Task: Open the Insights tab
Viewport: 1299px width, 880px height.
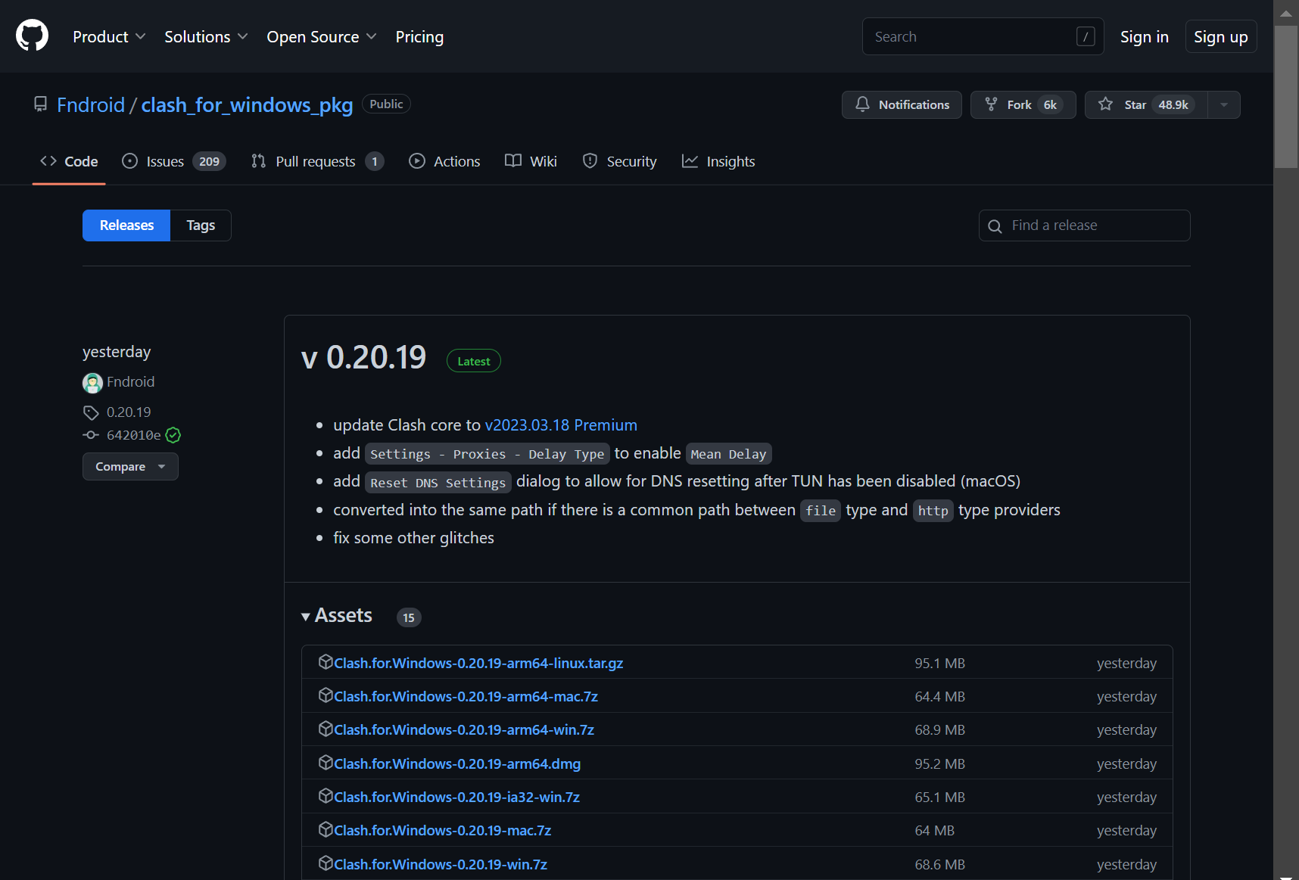Action: click(718, 161)
